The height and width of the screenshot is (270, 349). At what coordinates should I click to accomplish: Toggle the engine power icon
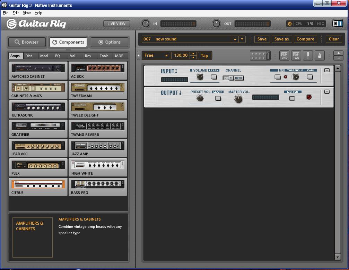pos(290,24)
